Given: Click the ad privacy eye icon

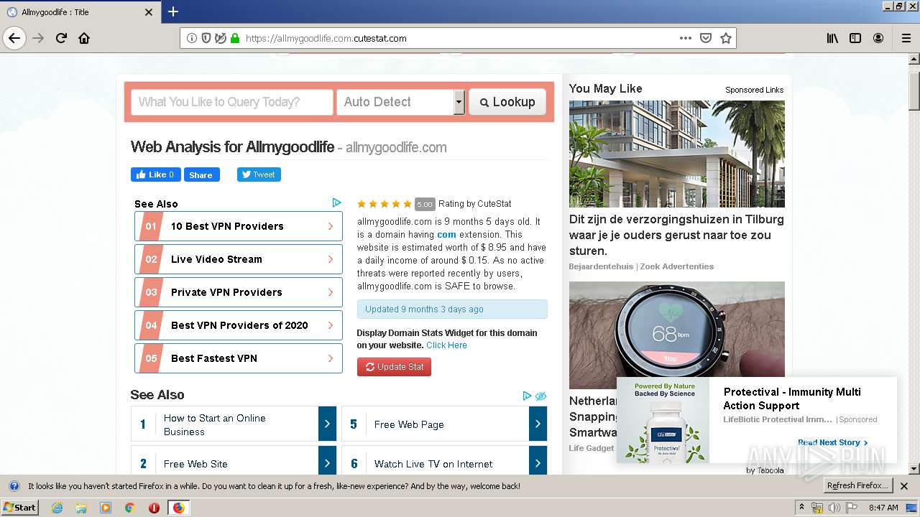Looking at the screenshot, I should [x=540, y=396].
